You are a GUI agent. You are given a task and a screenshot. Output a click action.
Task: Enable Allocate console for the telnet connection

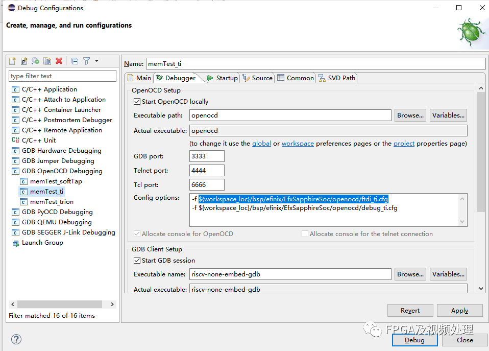click(x=305, y=234)
